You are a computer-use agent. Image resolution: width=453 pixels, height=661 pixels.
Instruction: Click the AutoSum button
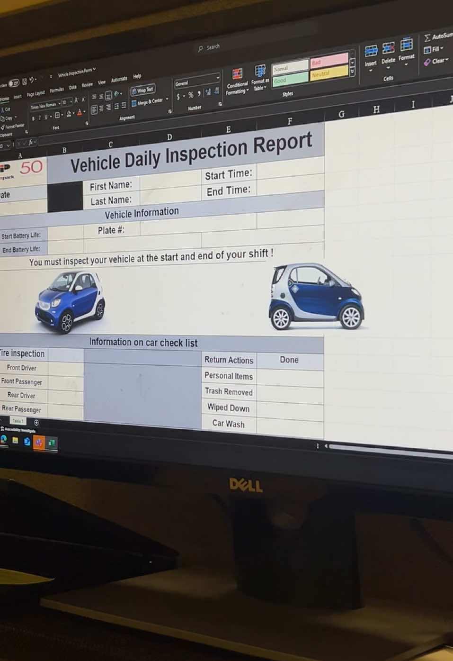click(x=438, y=36)
